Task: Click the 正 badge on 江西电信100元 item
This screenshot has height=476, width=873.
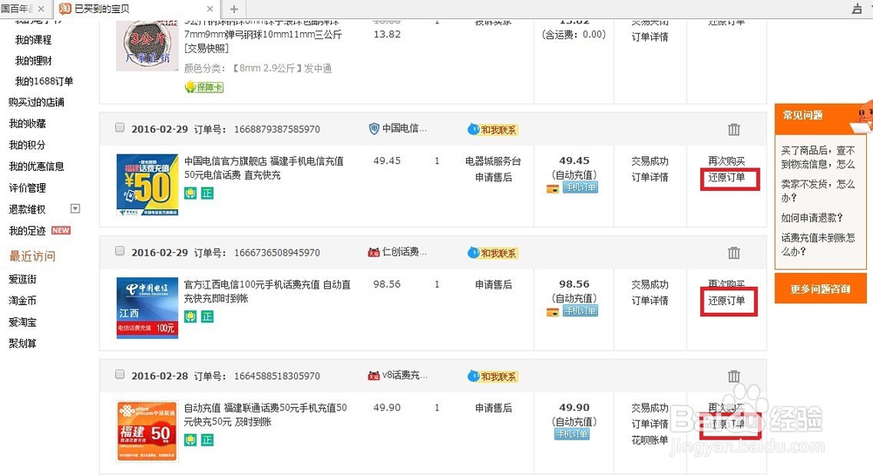Action: point(207,316)
